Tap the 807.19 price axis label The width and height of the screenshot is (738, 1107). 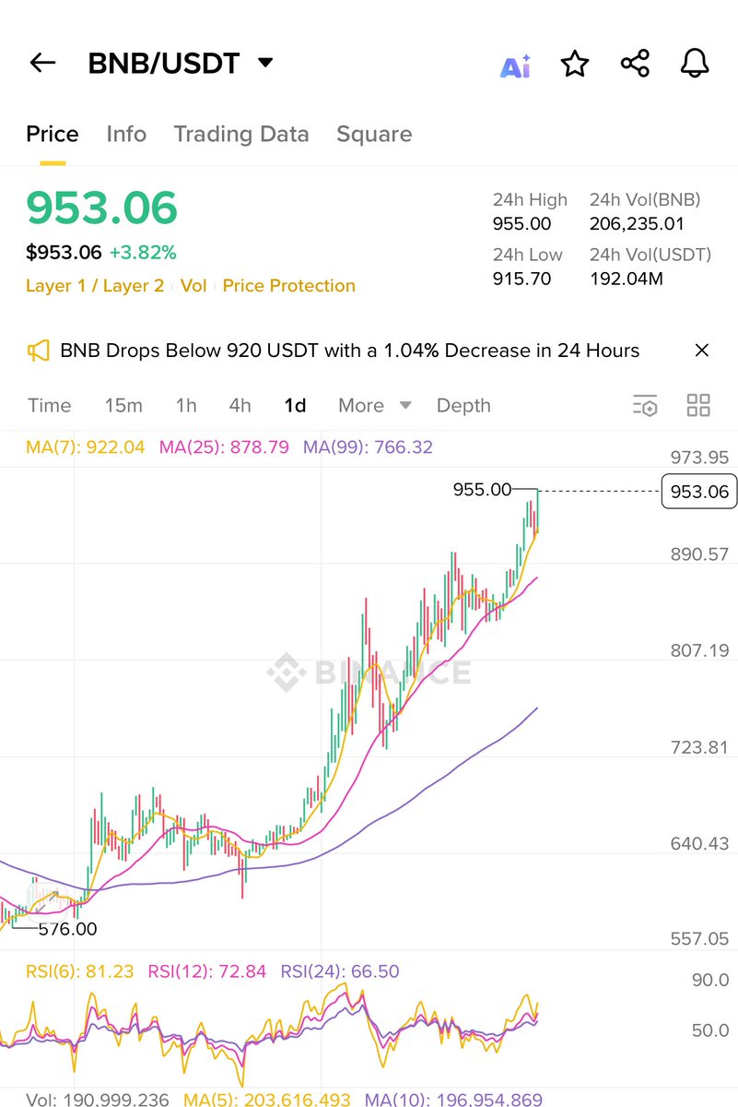click(700, 650)
